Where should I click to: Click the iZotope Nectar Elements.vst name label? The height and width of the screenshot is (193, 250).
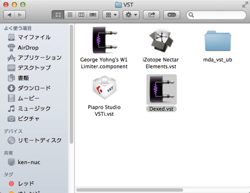tap(161, 63)
